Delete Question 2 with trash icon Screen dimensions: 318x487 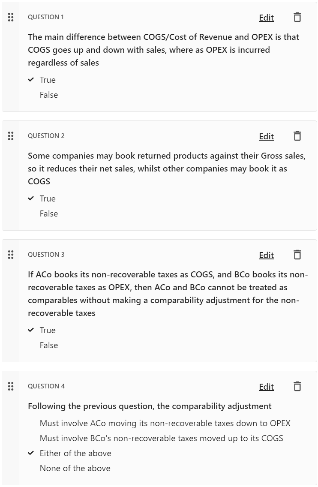point(297,136)
